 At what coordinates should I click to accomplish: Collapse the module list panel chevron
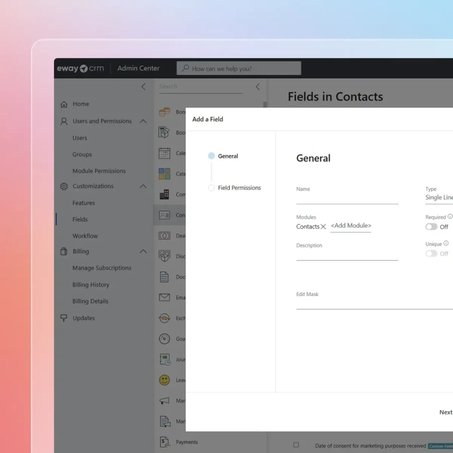[x=258, y=87]
